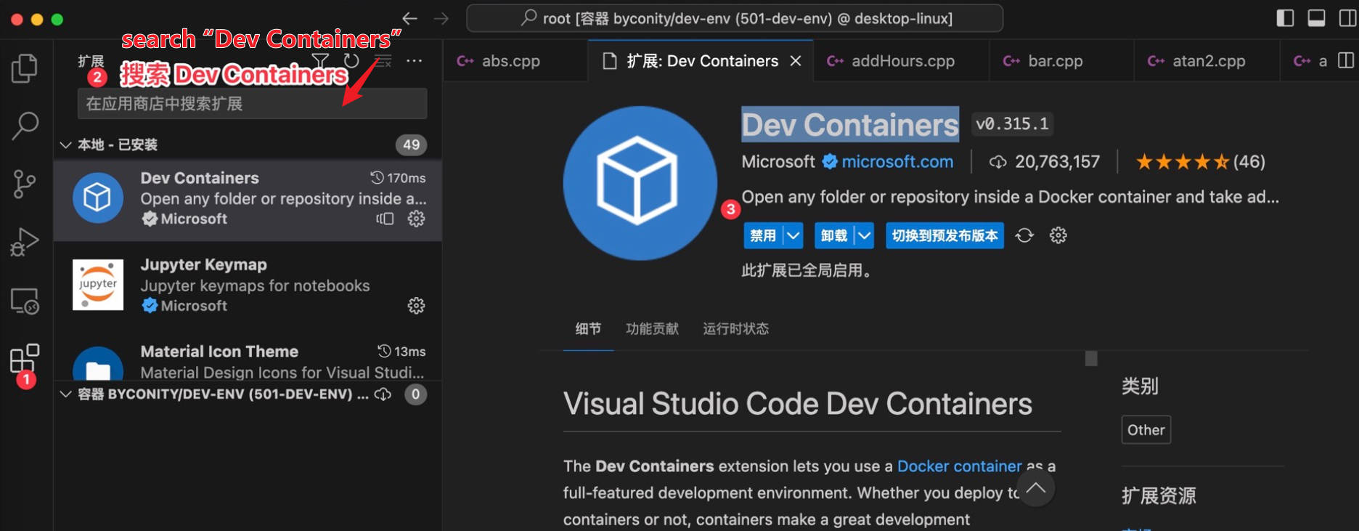Close the 扩展: Dev Containers tab
1359x531 pixels.
[x=796, y=61]
